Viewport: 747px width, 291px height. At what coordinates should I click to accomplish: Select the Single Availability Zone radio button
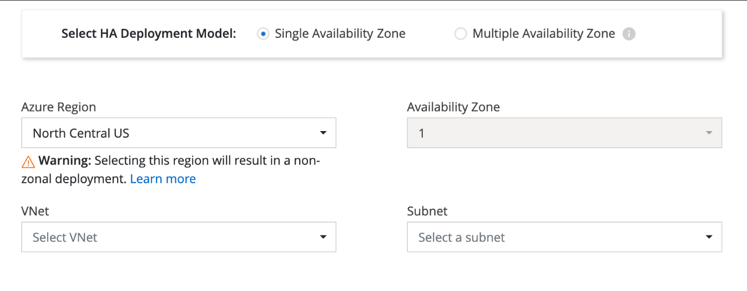[263, 34]
